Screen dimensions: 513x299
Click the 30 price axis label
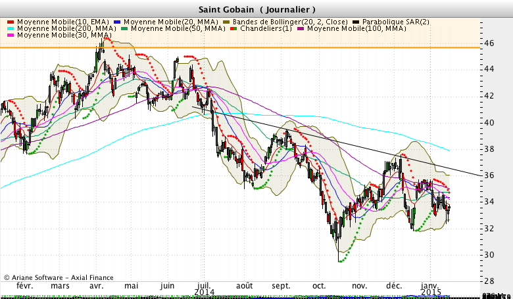tap(489, 255)
